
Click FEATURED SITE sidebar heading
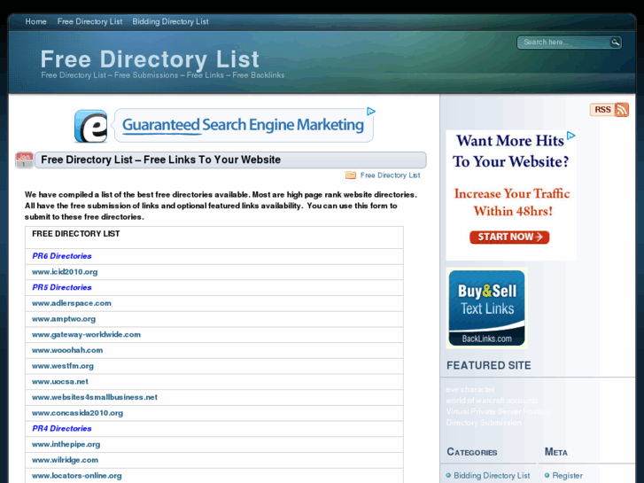tap(489, 365)
